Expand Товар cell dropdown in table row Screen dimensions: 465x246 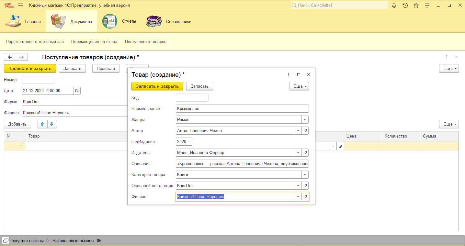coord(333,146)
